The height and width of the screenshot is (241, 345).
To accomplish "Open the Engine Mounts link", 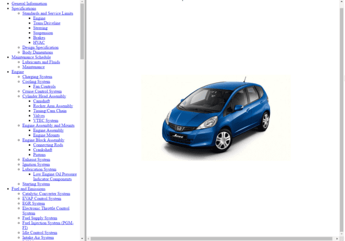I will pyautogui.click(x=46, y=135).
